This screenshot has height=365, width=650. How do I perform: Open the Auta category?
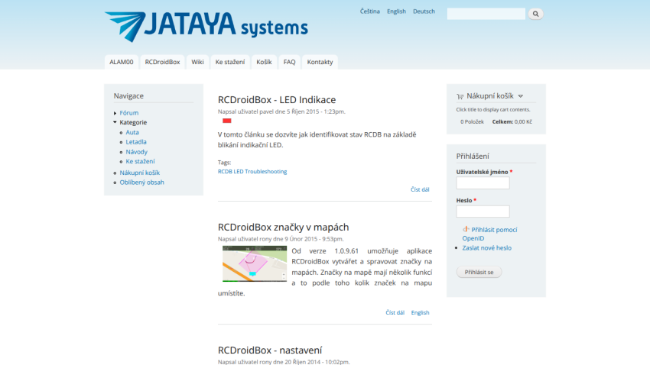point(132,132)
